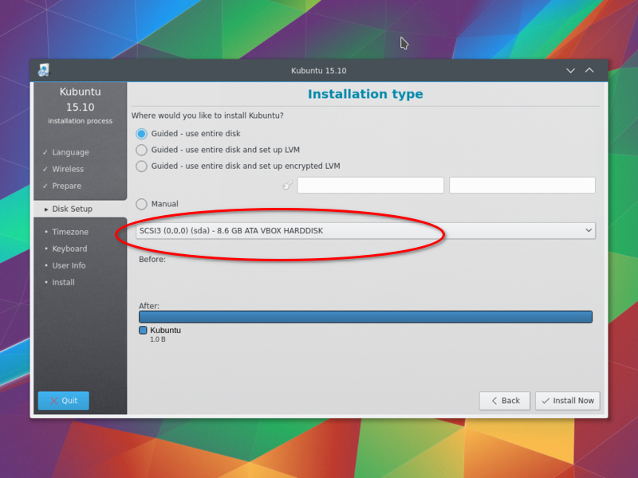Choose 'Guided - use entire disk and set up LVM'
638x478 pixels.
click(142, 150)
